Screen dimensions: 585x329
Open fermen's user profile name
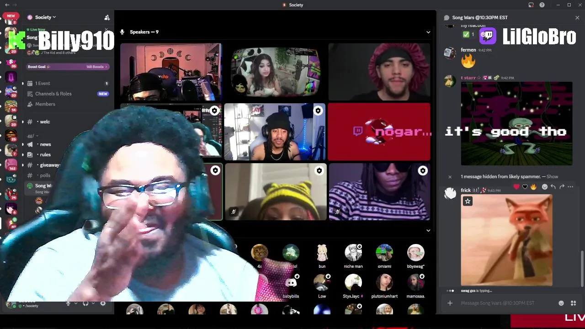point(468,50)
